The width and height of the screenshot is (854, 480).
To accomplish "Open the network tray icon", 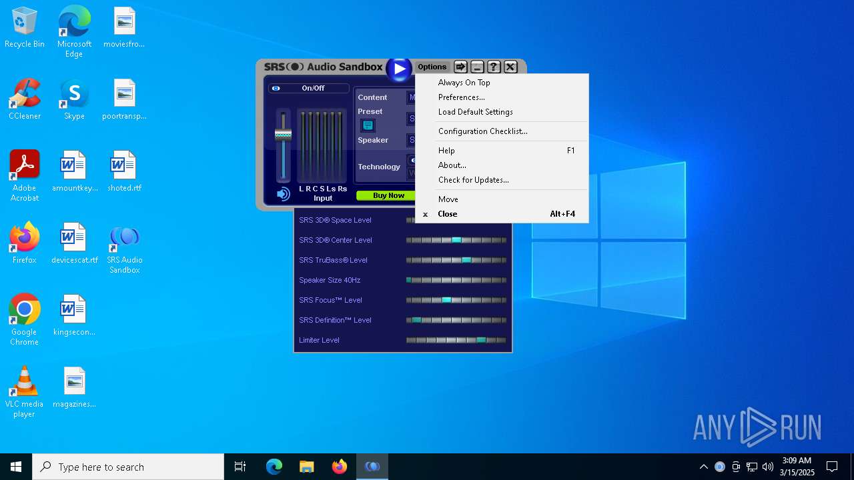I will tap(752, 467).
